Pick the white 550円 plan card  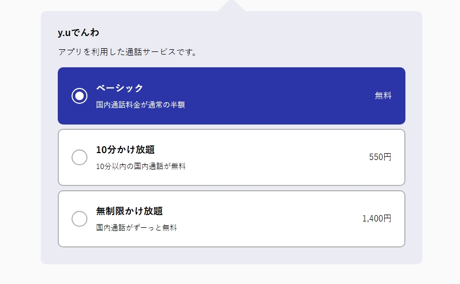[232, 157]
